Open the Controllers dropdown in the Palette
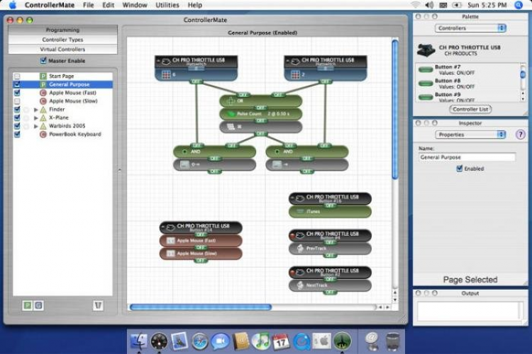Screen dimensions: 532x354 (470, 28)
